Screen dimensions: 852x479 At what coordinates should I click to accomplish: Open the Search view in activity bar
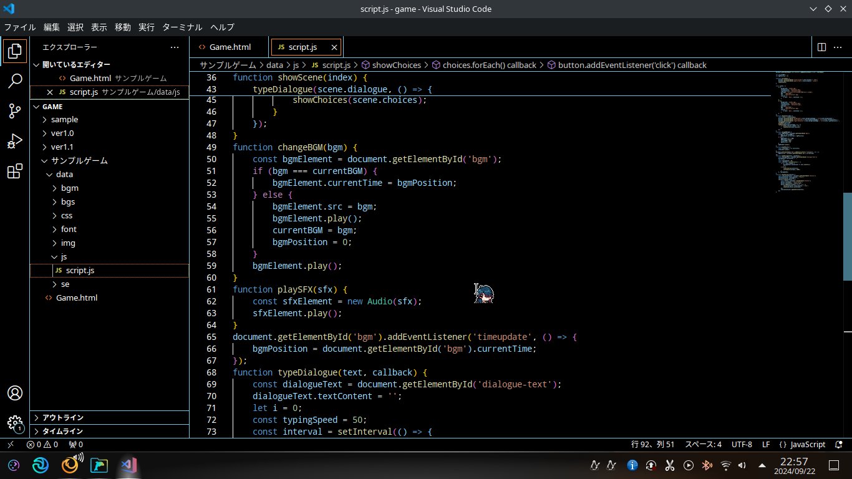15,81
